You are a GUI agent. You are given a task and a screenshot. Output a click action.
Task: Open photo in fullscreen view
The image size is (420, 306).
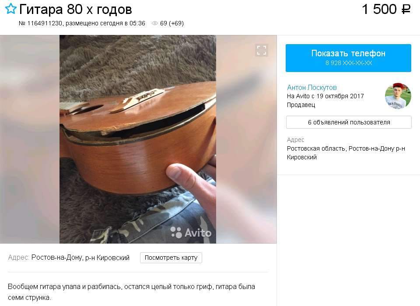click(x=262, y=50)
